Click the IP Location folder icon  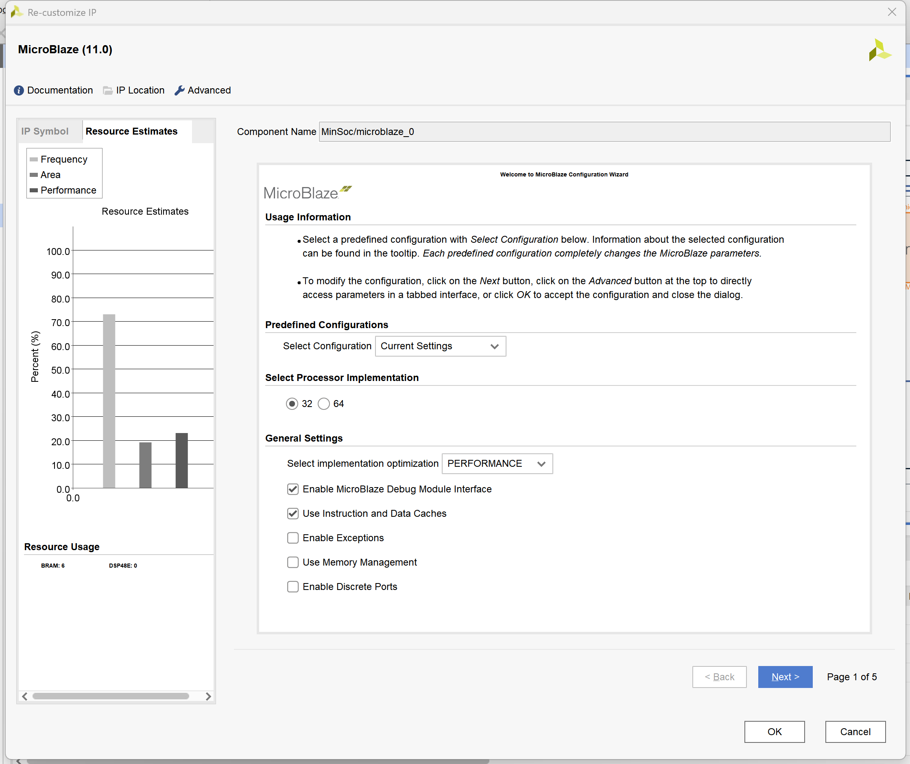coord(107,91)
